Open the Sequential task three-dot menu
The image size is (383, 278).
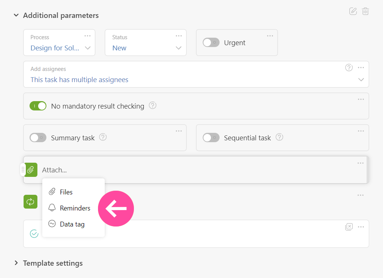pyautogui.click(x=361, y=131)
